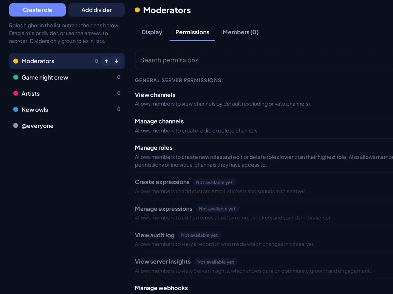Open the Permissions tab
Screen dimensions: 393x294
[x=192, y=32]
